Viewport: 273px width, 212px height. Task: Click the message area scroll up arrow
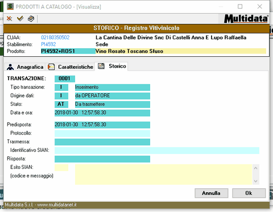(255, 168)
